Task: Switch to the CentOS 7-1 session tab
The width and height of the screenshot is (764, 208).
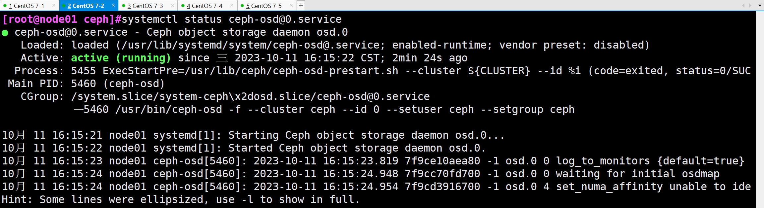Action: click(x=26, y=6)
